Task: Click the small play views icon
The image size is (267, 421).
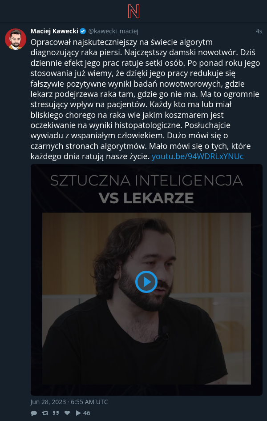Action: [x=78, y=413]
